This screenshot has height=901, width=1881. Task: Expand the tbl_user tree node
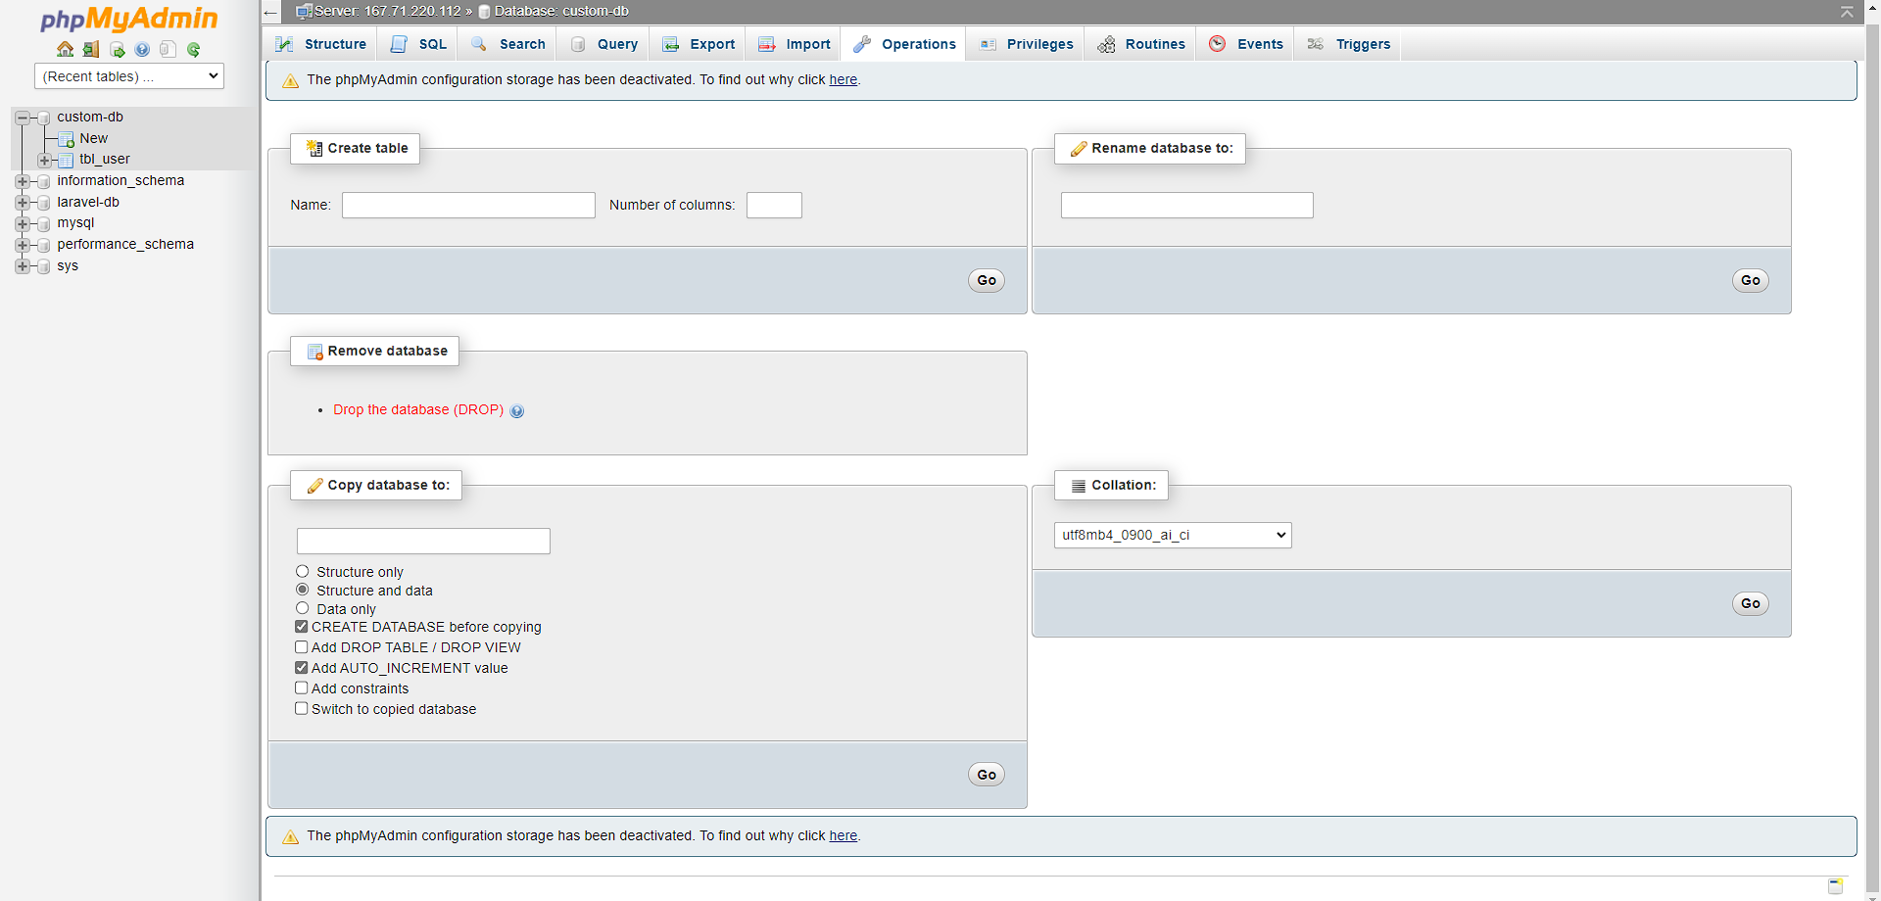(44, 160)
